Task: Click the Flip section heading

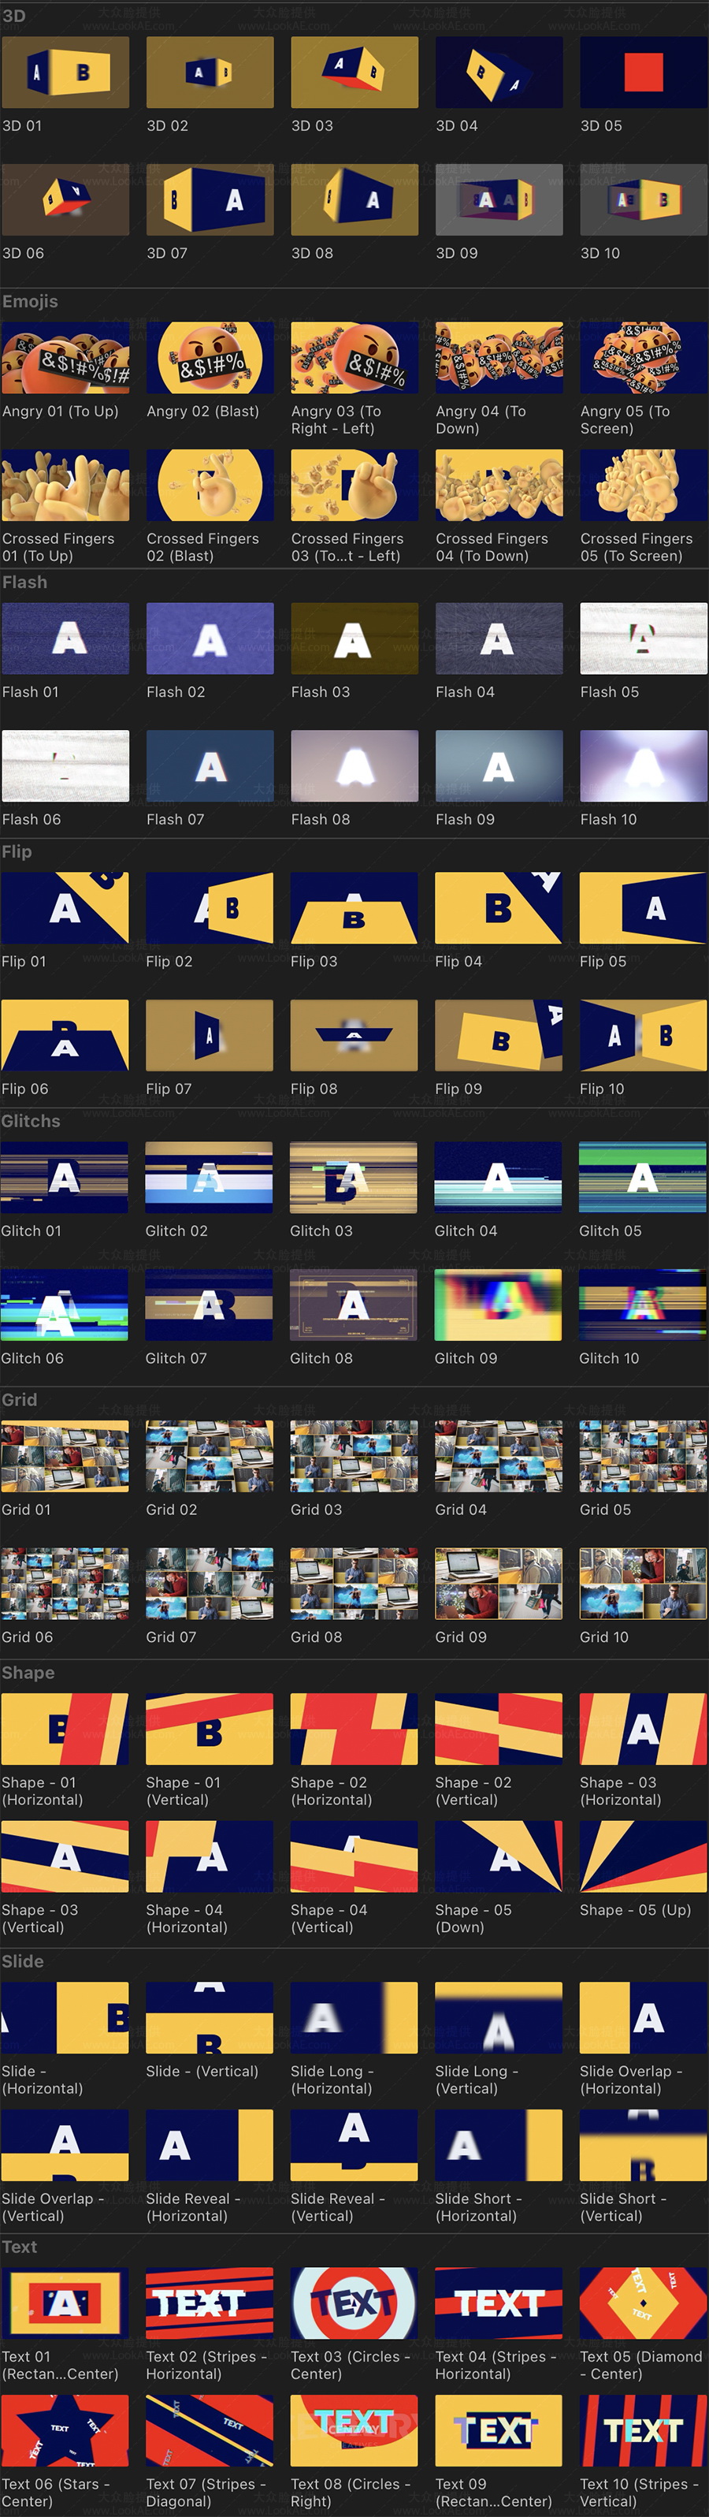Action: tap(17, 852)
